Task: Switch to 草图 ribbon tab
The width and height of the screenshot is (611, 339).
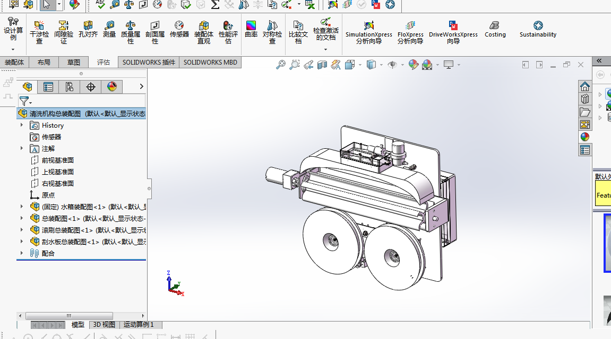Action: (x=73, y=62)
